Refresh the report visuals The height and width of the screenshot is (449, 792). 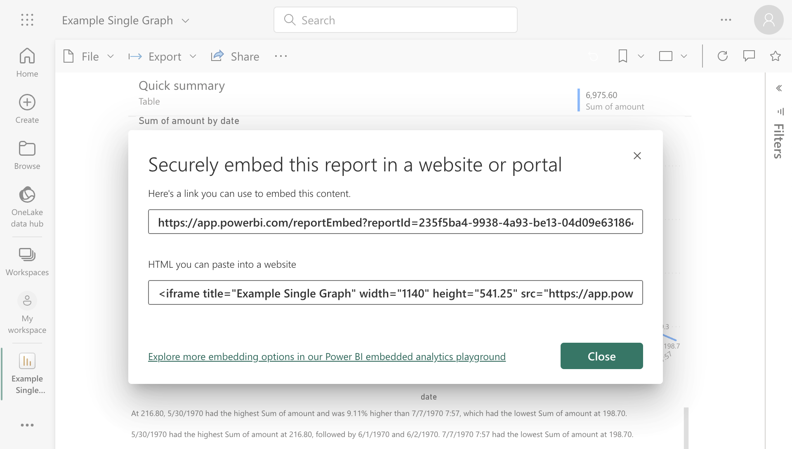point(722,56)
